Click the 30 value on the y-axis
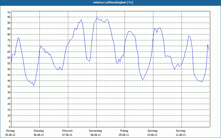The height and width of the screenshot is (138, 221). 9,92
